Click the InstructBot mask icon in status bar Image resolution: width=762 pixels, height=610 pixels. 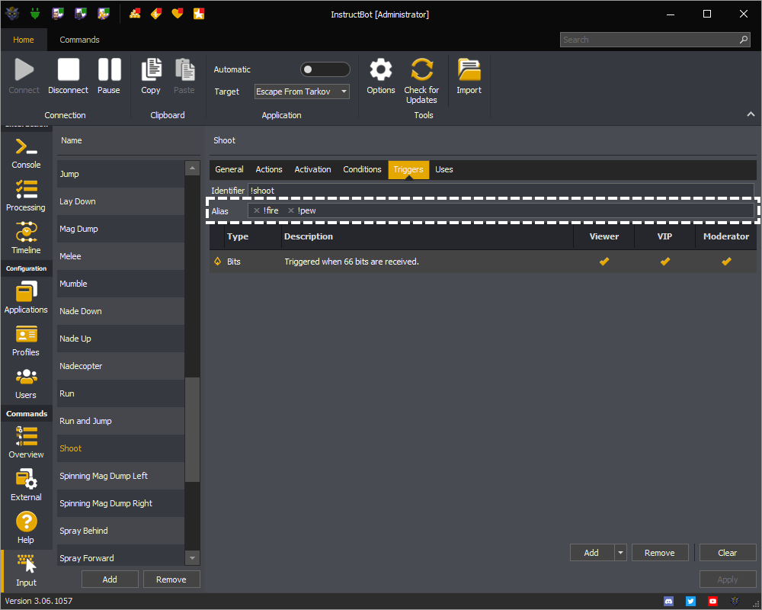pyautogui.click(x=735, y=602)
